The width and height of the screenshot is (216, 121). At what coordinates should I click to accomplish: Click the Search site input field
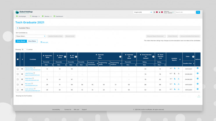coord(185,12)
